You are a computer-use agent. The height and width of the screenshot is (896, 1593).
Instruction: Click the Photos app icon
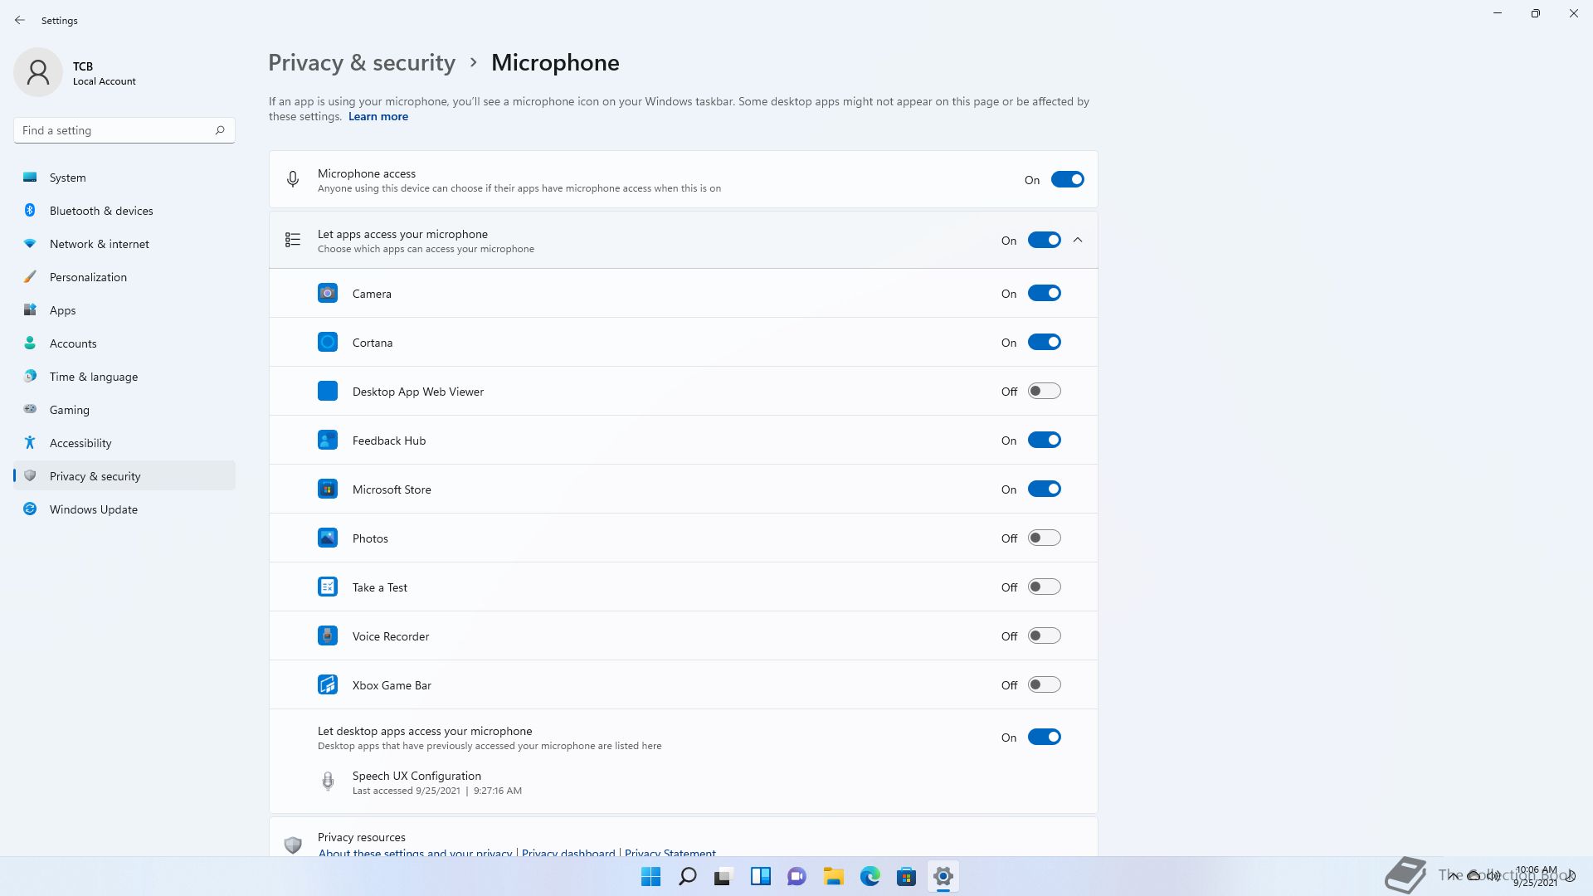pos(328,538)
